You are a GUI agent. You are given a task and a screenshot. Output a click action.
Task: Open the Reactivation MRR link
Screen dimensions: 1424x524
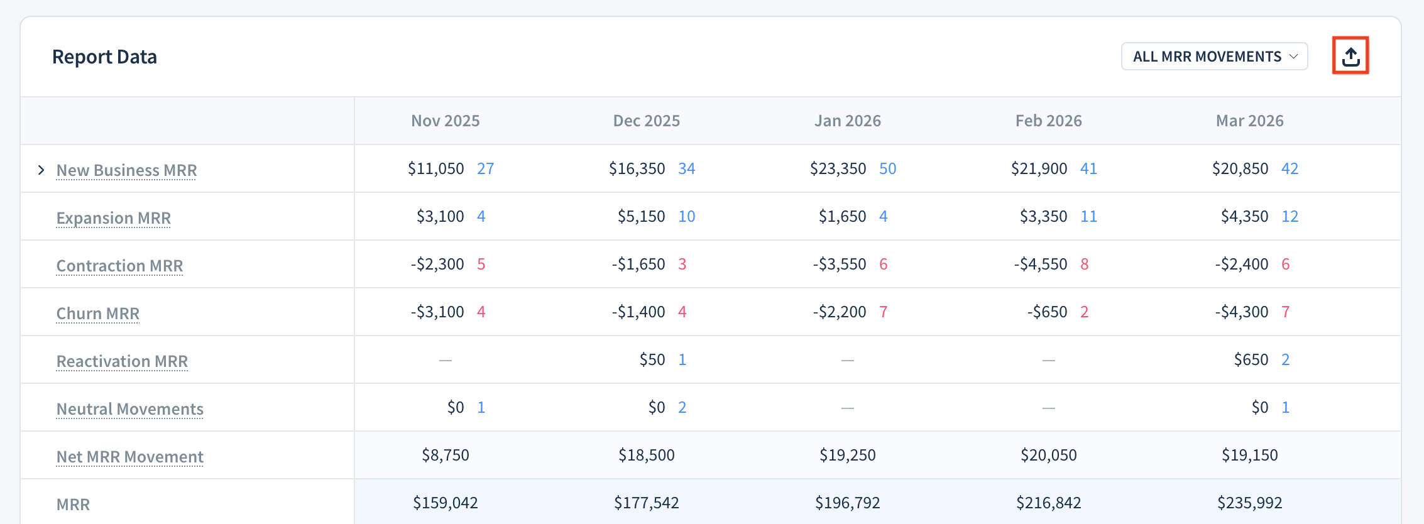122,361
